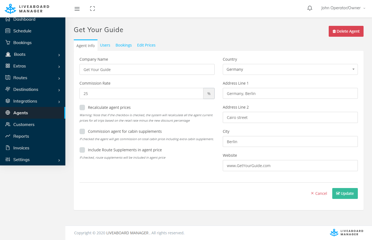Open the Edit Prices tab
This screenshot has width=372, height=240.
[x=146, y=45]
